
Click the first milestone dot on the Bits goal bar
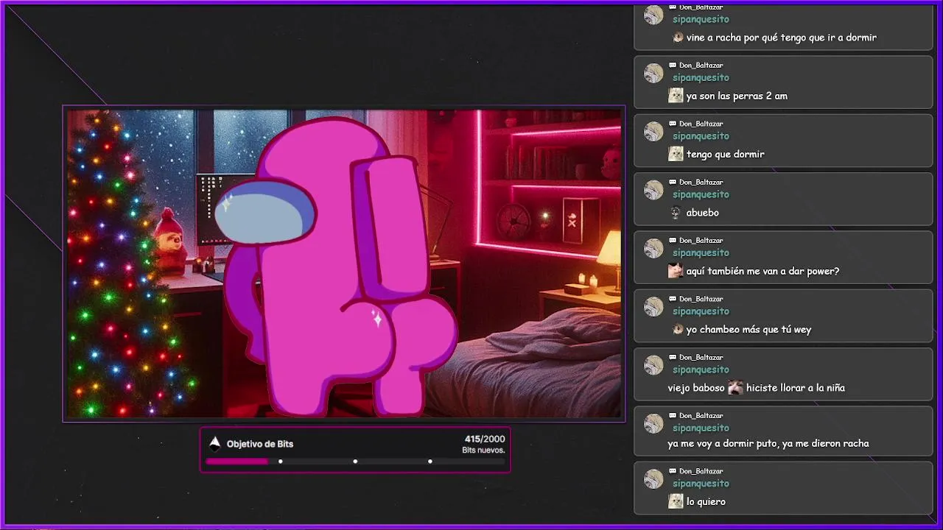click(280, 462)
